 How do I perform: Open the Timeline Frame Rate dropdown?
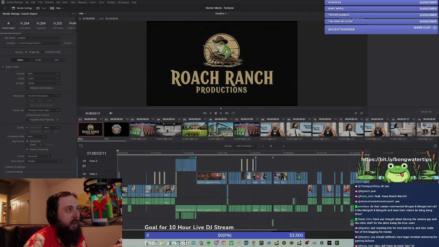[x=43, y=110]
